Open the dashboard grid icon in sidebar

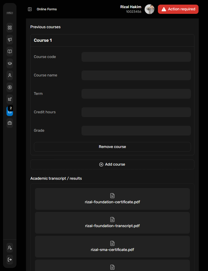coord(10,28)
